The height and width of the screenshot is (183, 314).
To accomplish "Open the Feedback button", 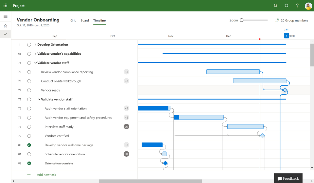I will (x=288, y=178).
